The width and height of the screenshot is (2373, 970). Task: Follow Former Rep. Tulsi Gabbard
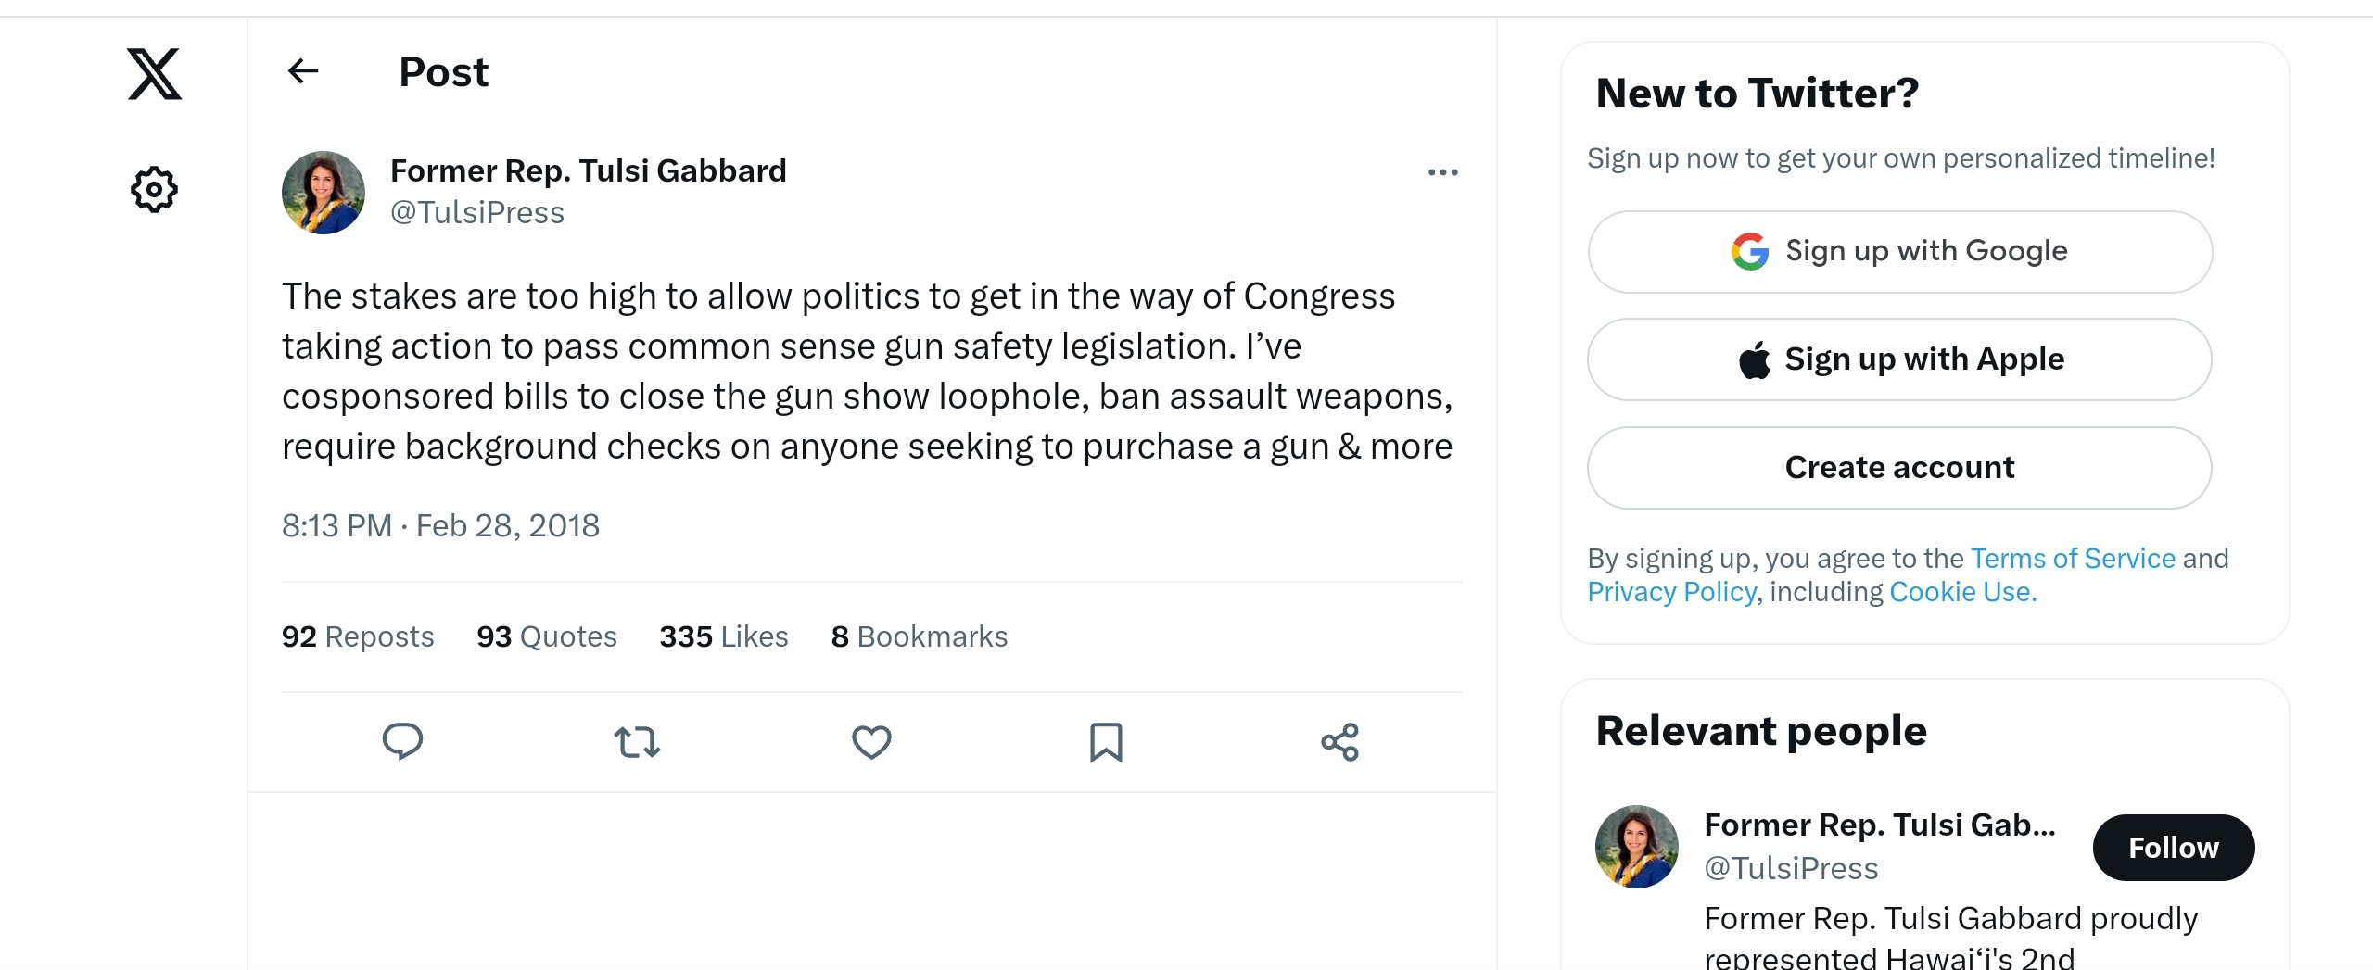tap(2173, 848)
